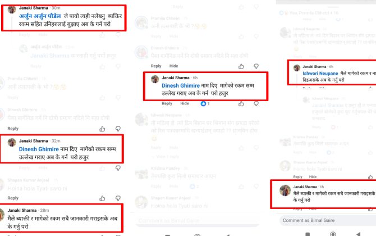The image size is (376, 236).
Task: Tap recent apps square below comment box
Action: point(308,234)
